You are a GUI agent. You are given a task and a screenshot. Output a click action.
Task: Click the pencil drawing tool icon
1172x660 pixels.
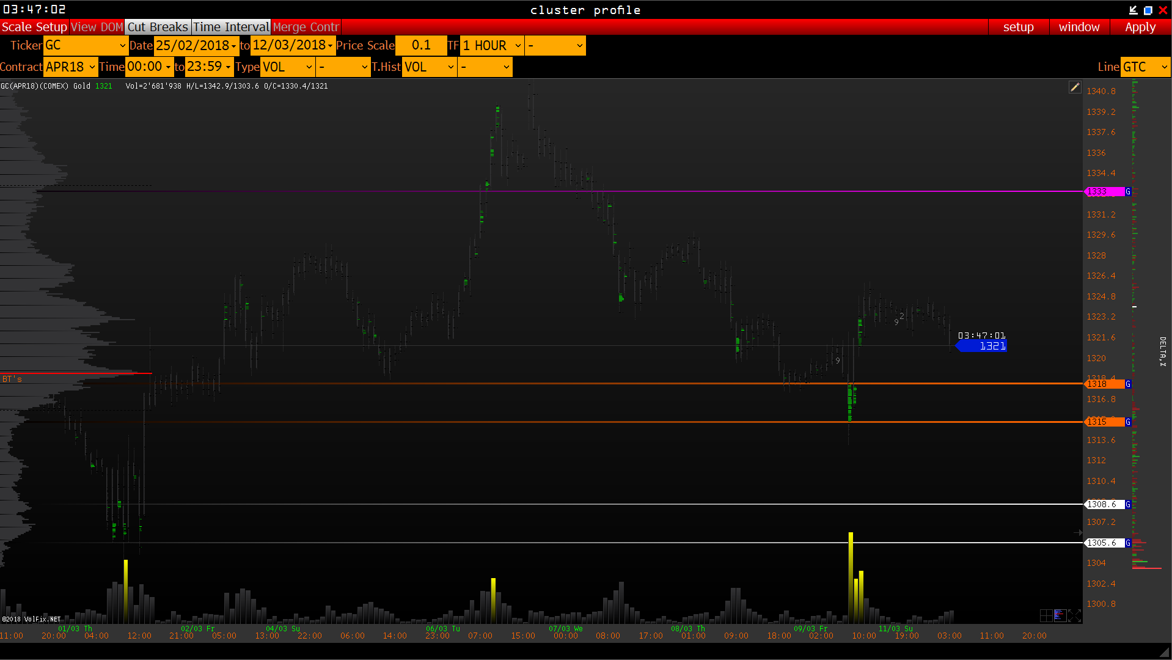pyautogui.click(x=1074, y=87)
